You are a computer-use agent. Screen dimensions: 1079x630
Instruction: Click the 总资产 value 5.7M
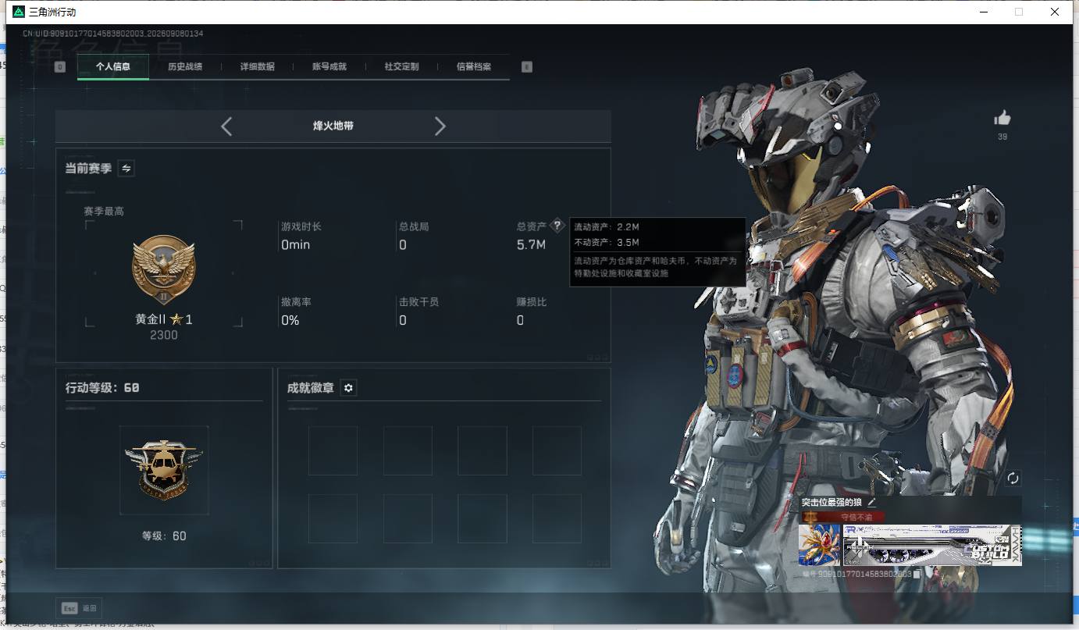pyautogui.click(x=531, y=245)
